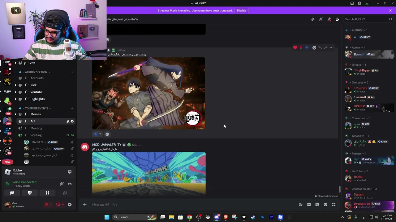Open the soundboard
Viewport: 396px width, 222px height.
pos(65,193)
